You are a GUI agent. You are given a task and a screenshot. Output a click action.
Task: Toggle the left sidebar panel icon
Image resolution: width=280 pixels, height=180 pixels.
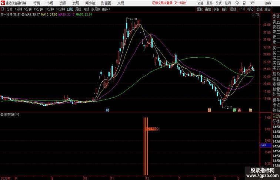[x=3, y=9]
